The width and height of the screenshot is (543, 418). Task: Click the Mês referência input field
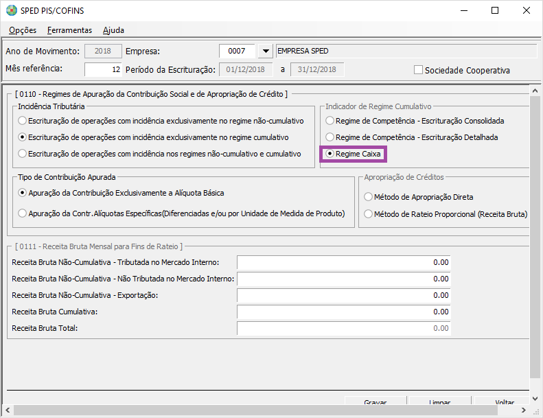tap(103, 69)
